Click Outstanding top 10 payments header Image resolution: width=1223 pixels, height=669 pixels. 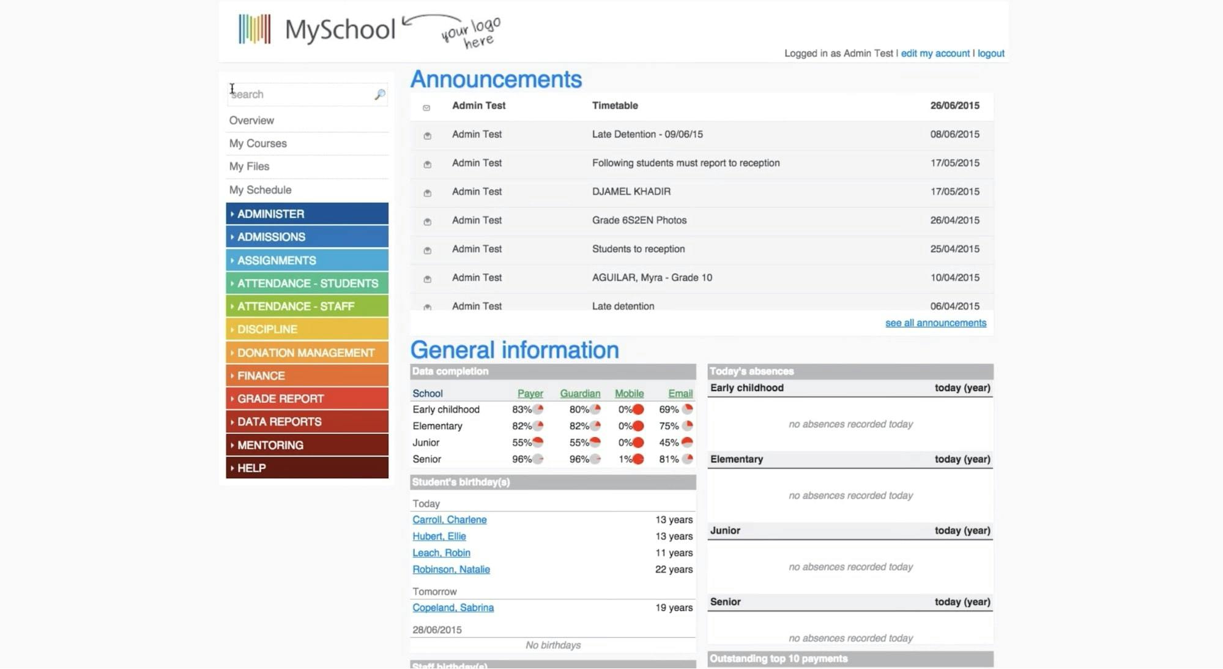click(x=850, y=659)
